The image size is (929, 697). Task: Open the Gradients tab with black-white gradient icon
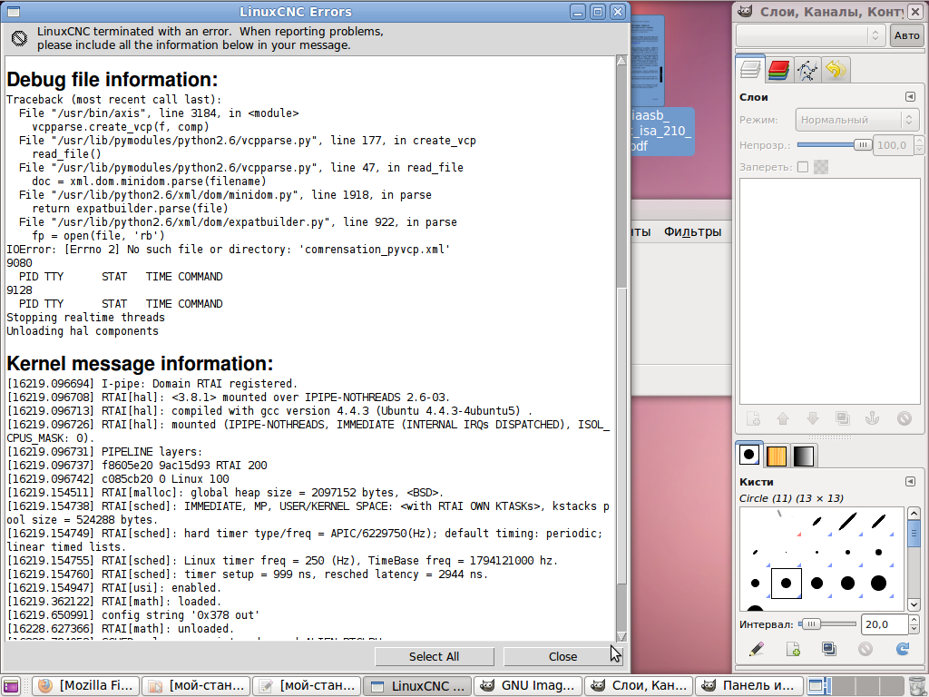[x=803, y=456]
